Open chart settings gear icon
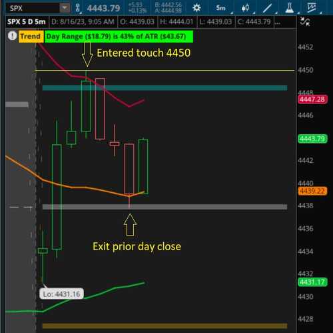Screen dimensions: 333x333 196,8
